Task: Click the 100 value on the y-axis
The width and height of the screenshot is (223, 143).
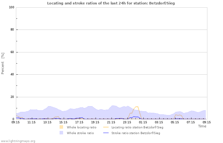Action: [x=11, y=7]
